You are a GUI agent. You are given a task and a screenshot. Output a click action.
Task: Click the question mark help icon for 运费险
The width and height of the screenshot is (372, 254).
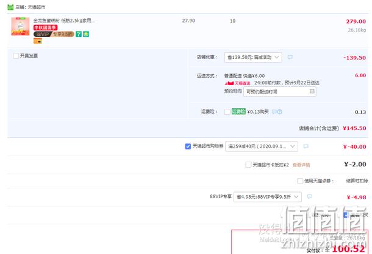(280, 112)
